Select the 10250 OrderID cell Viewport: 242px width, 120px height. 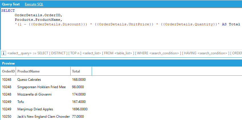coord(7,117)
